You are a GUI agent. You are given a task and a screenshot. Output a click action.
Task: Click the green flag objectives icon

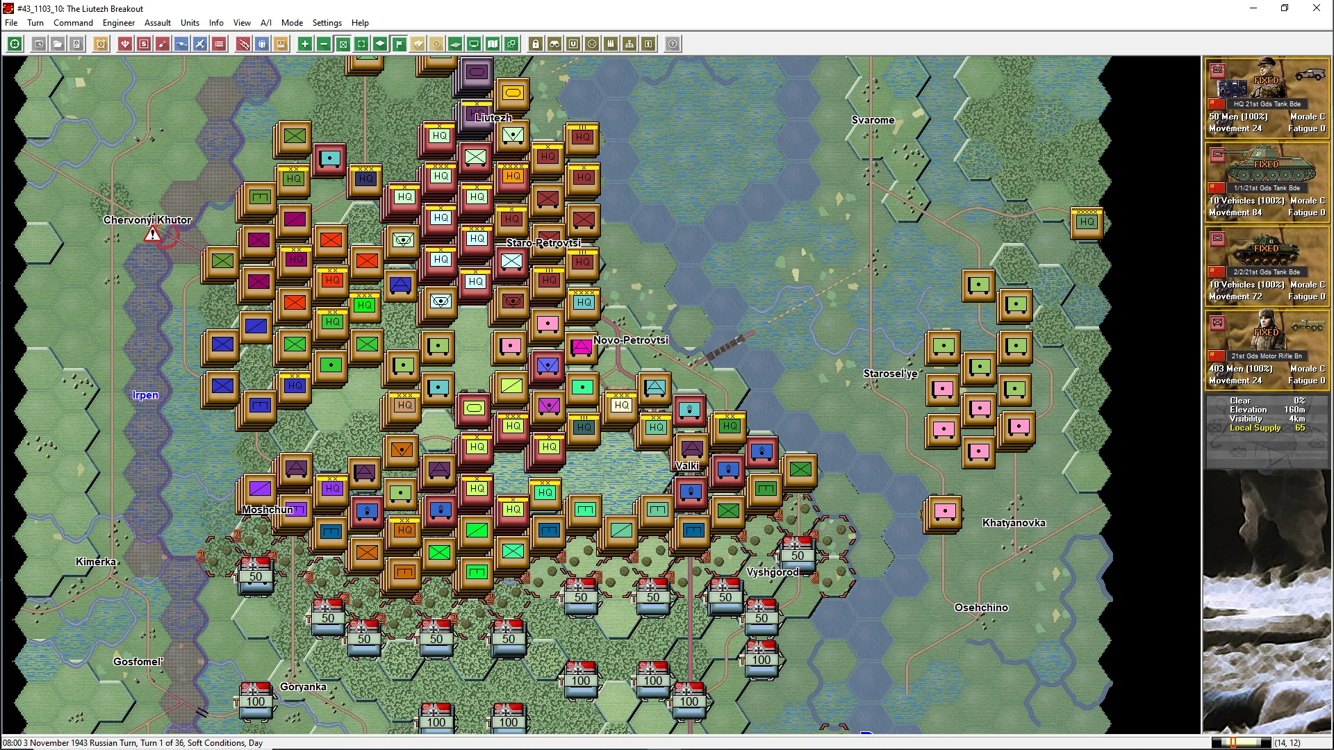(x=399, y=44)
